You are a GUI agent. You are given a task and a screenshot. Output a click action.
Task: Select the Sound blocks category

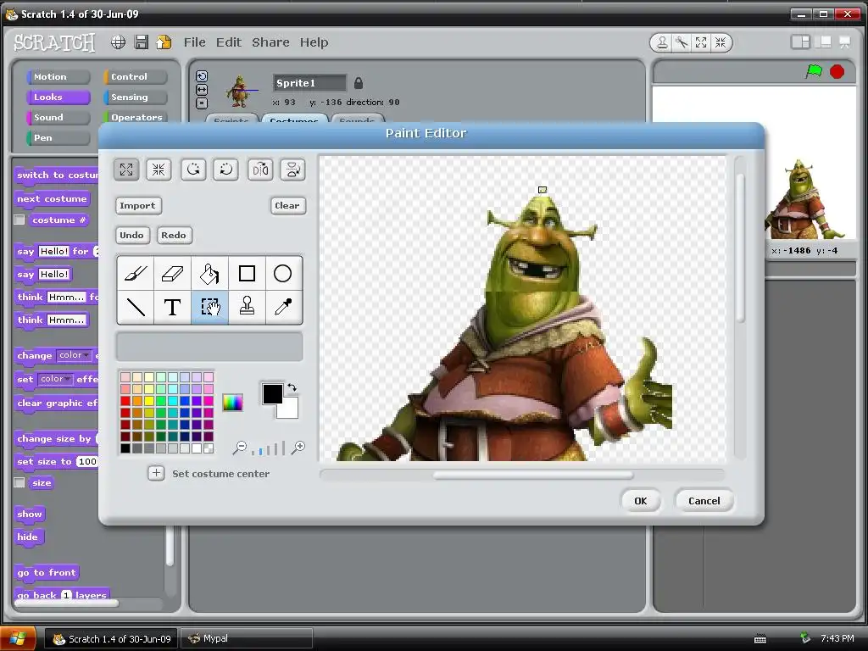pos(58,117)
